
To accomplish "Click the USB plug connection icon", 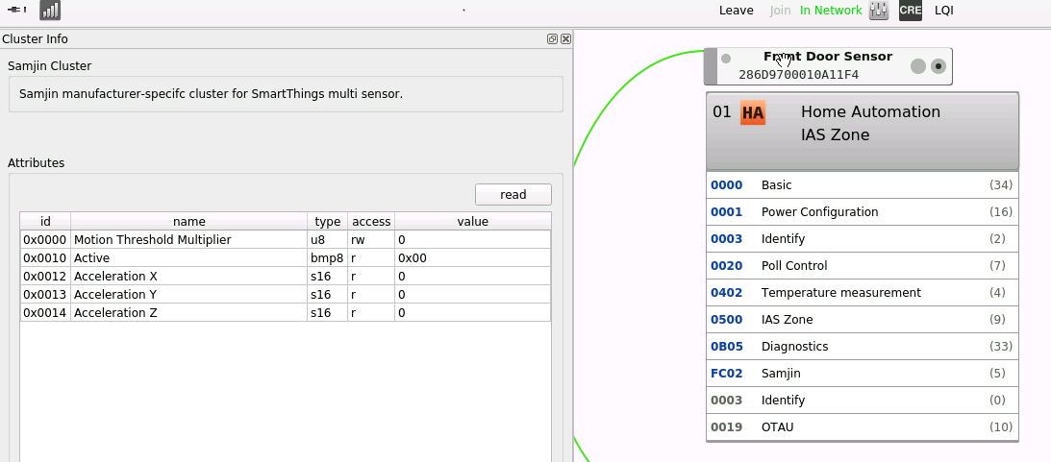I will pos(16,10).
